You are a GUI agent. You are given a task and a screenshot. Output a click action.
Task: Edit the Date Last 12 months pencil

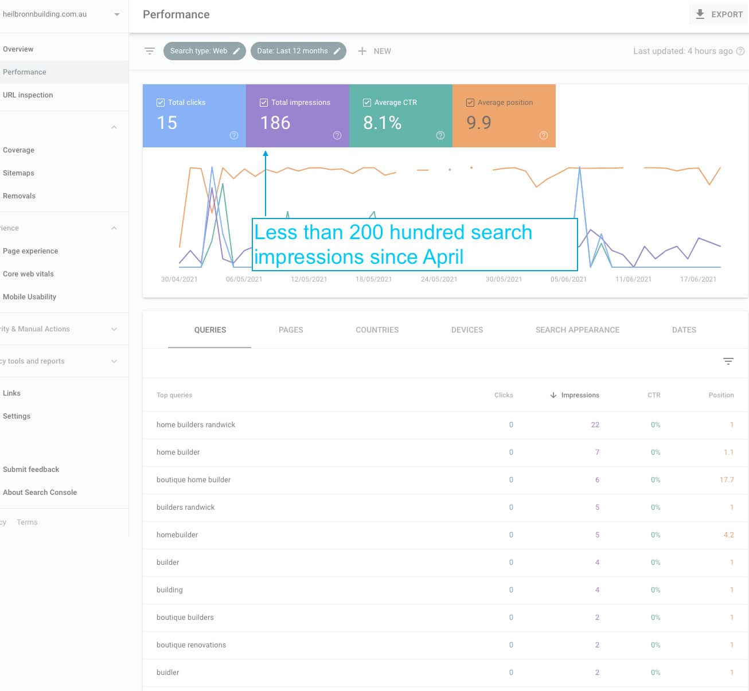pos(337,51)
